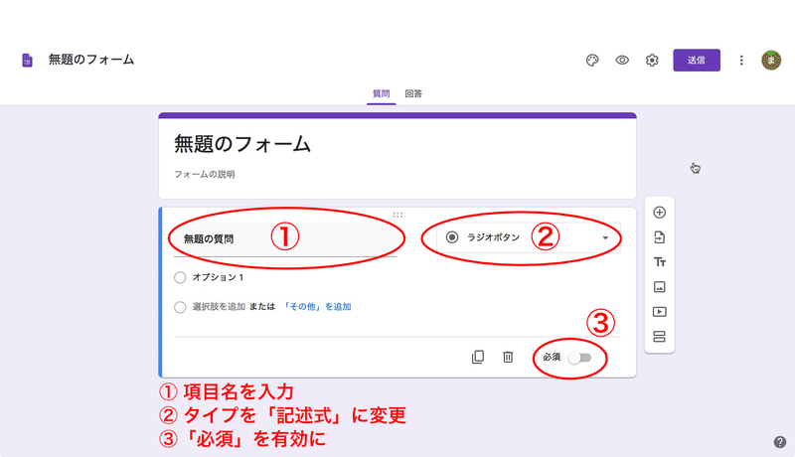Click the 送信 send button

[x=697, y=61]
